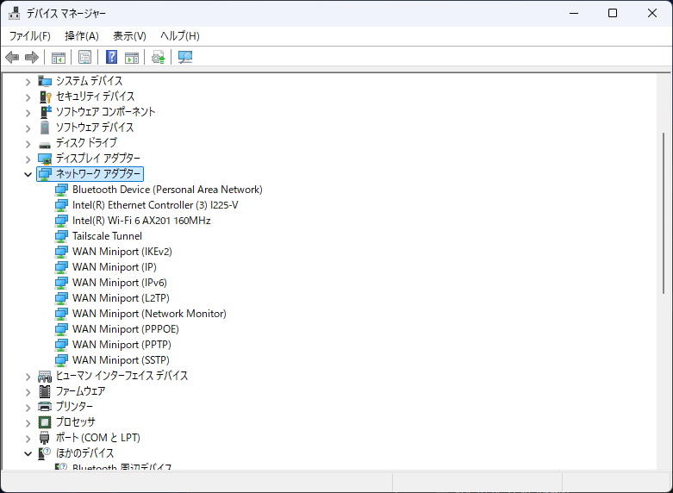Open the ファイル(F) menu
The width and height of the screenshot is (673, 493).
(x=29, y=35)
